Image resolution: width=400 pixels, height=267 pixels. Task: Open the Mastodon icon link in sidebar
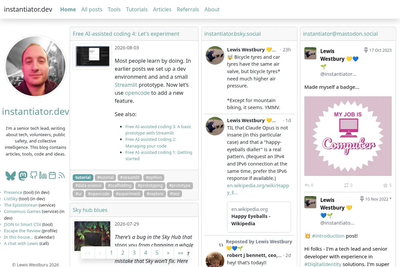23,176
